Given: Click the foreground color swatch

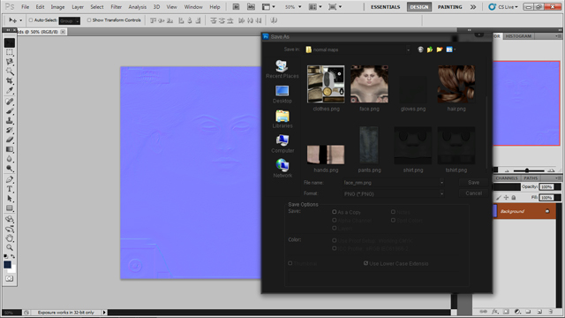Looking at the screenshot, I should tap(7, 265).
